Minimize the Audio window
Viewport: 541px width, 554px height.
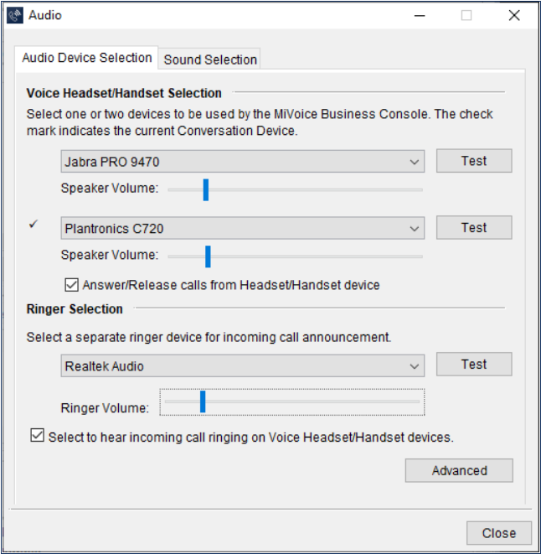[420, 16]
